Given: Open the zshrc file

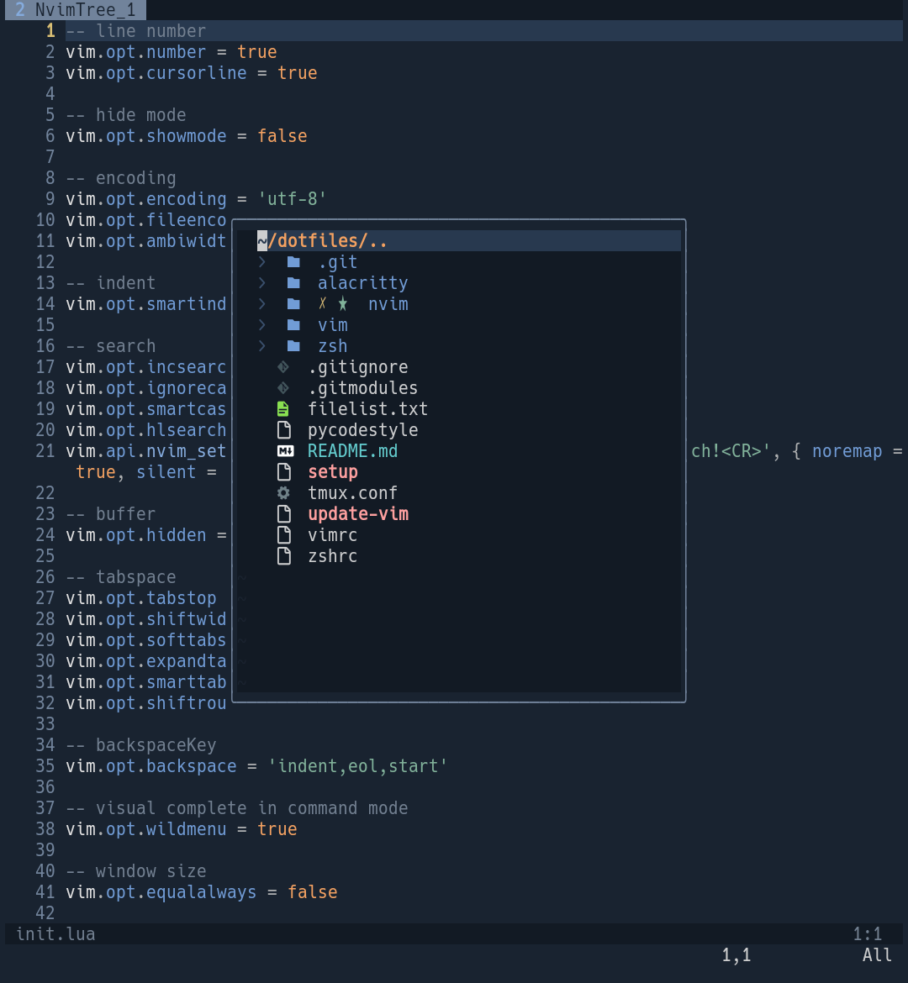Looking at the screenshot, I should coord(333,556).
